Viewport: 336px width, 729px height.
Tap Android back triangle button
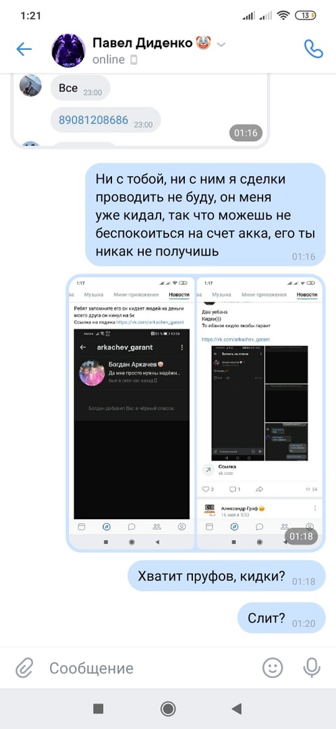(x=237, y=709)
